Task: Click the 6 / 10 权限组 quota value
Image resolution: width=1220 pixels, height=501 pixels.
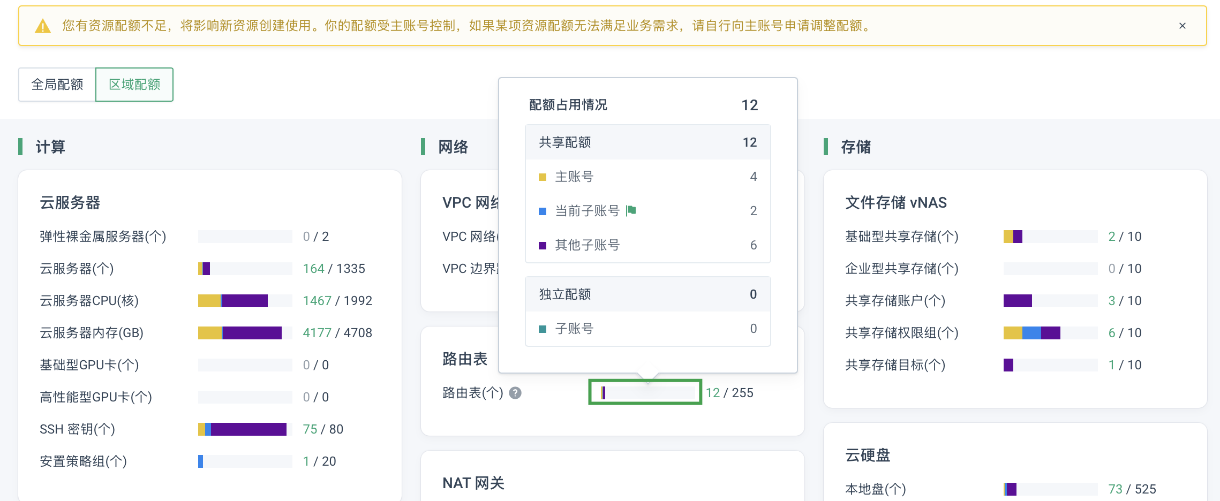Action: [1125, 333]
